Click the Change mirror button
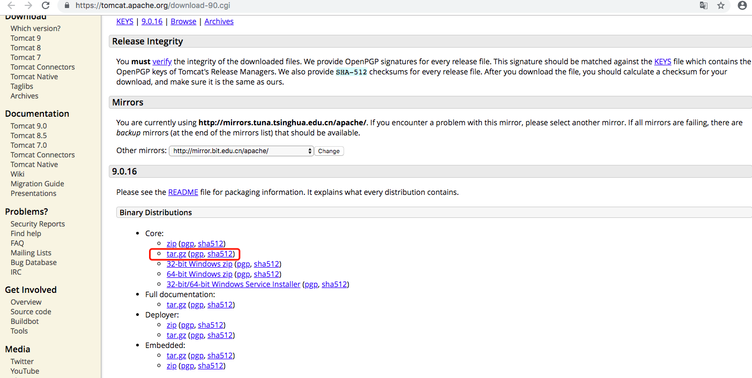Screen dimensions: 752x378 coord(329,151)
